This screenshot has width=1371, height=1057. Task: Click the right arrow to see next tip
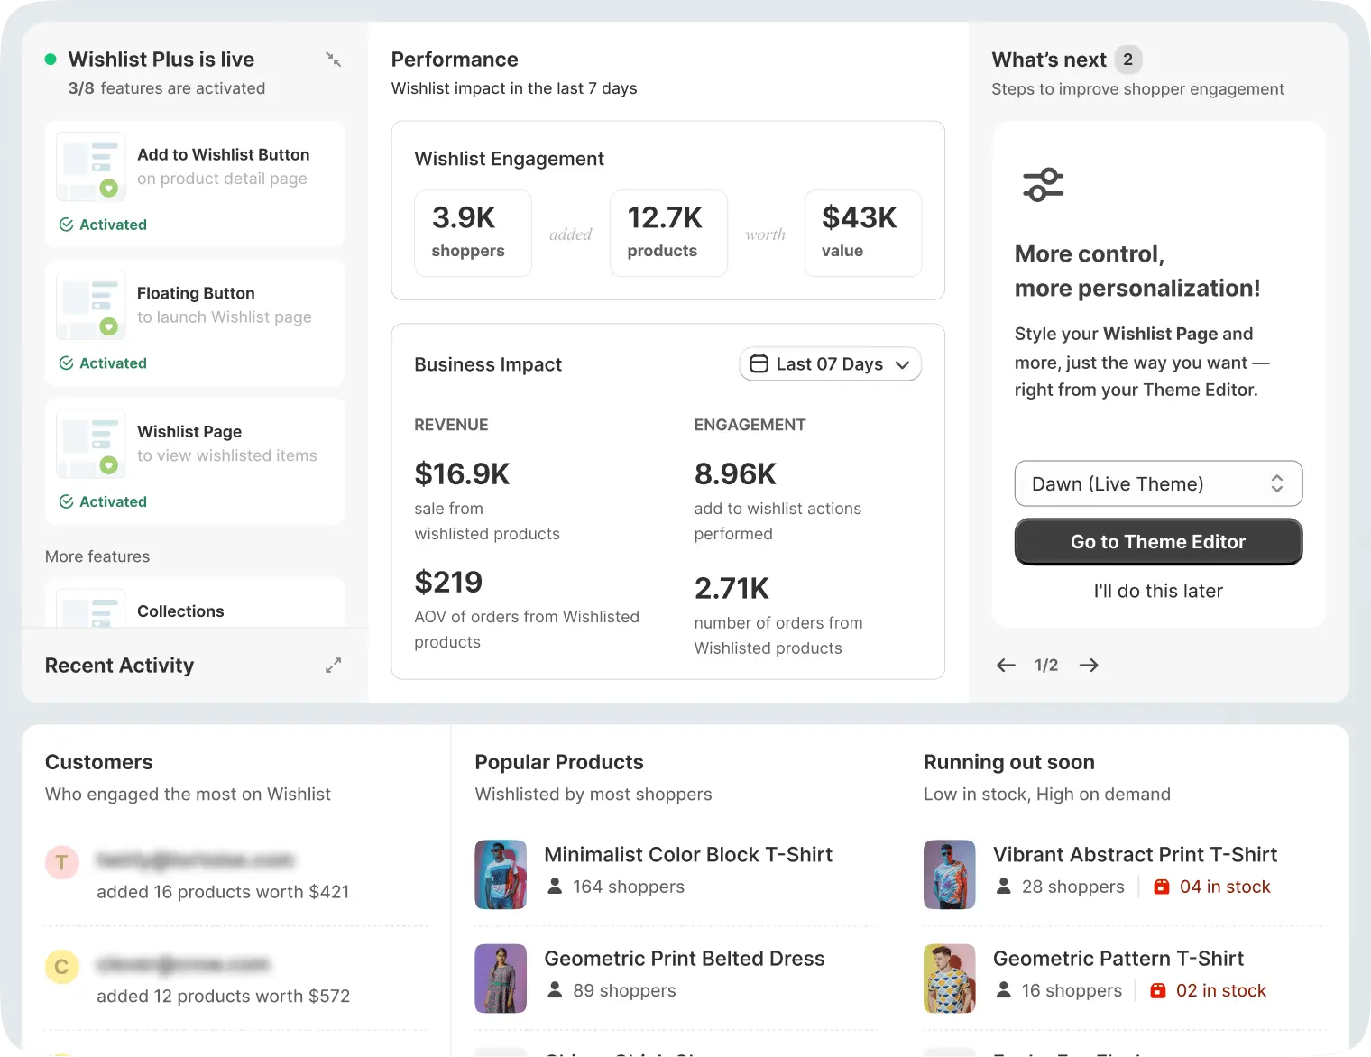pyautogui.click(x=1089, y=665)
